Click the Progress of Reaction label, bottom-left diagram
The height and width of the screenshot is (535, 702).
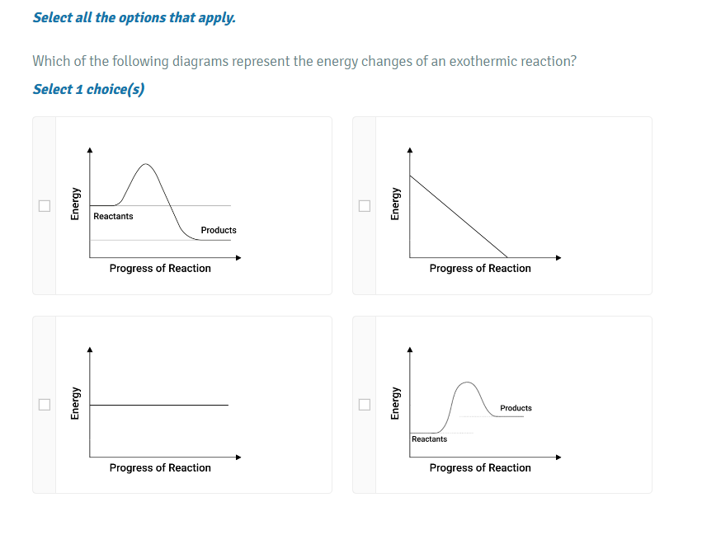[160, 467]
